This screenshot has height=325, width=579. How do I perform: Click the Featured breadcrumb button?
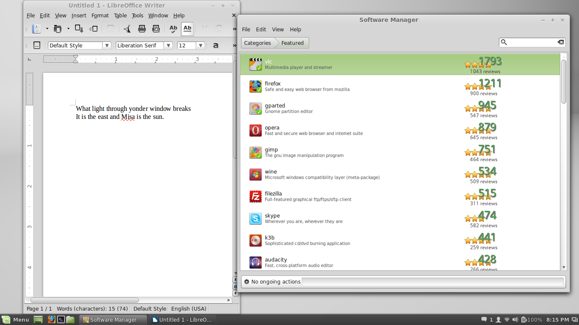point(292,43)
